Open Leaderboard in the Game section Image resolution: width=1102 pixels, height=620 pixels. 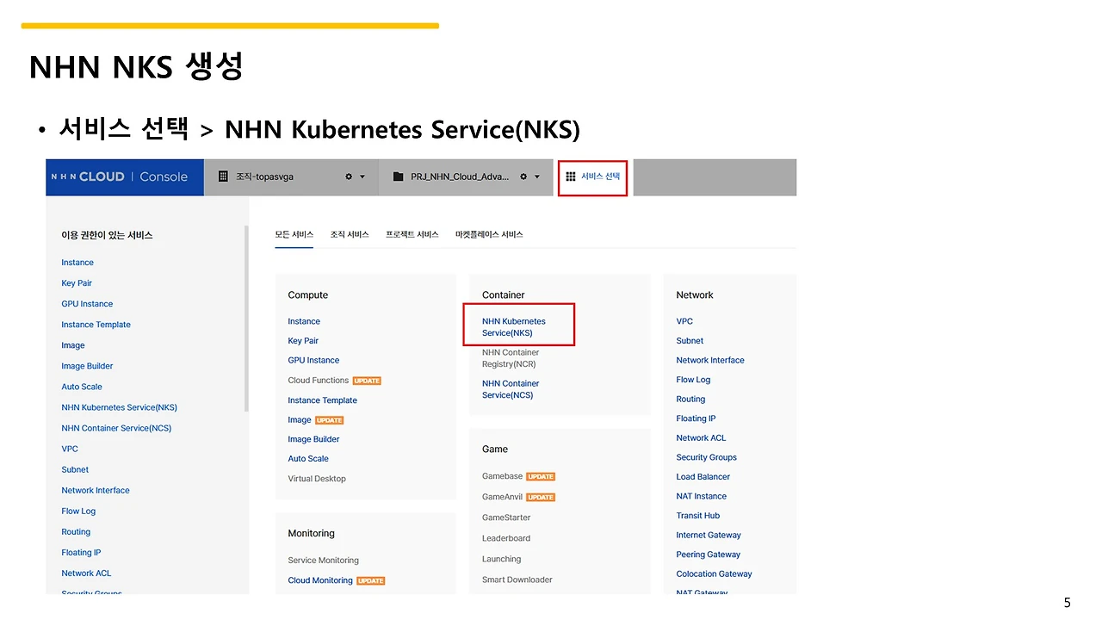506,538
